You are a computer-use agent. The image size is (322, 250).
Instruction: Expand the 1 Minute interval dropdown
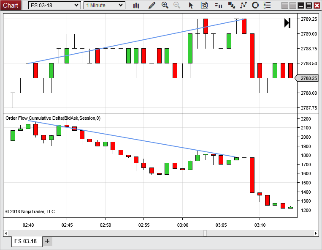coord(104,5)
